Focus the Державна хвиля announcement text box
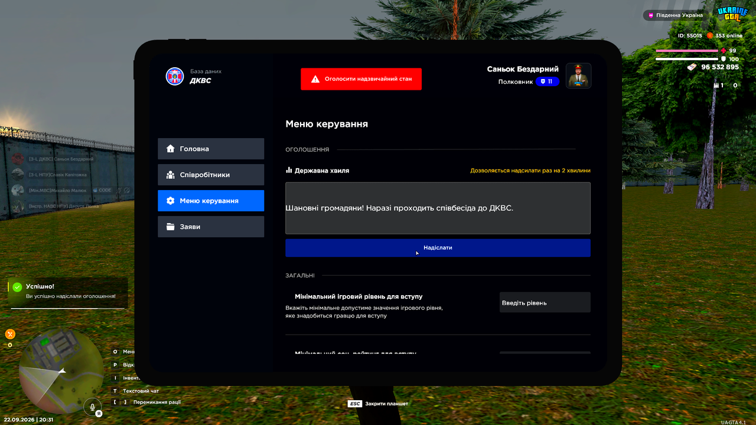The height and width of the screenshot is (425, 756). [x=438, y=208]
